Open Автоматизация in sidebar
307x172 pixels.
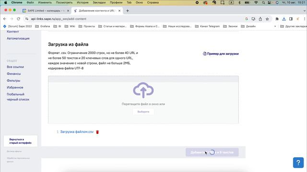click(18, 38)
